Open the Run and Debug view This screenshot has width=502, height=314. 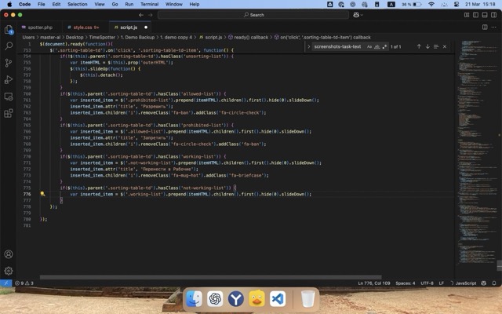pyautogui.click(x=9, y=79)
